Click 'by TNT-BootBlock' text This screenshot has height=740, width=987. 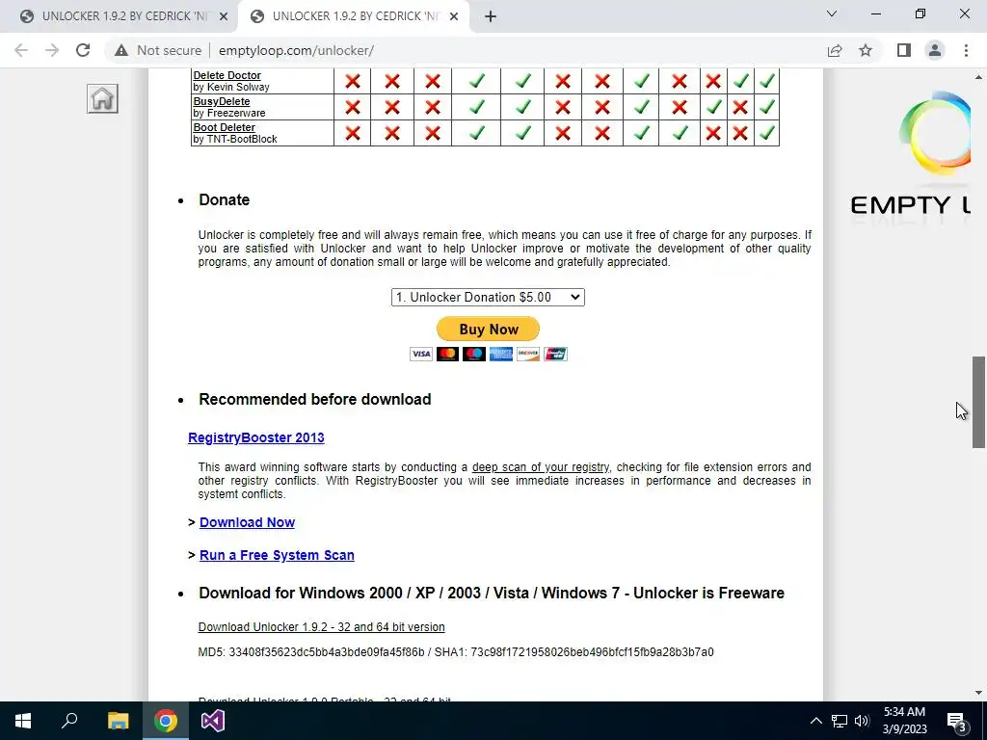tap(235, 139)
